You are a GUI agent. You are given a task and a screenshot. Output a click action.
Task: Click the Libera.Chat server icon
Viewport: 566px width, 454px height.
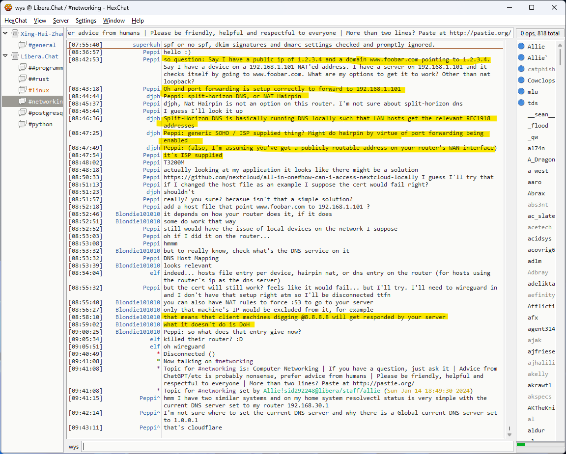point(15,56)
